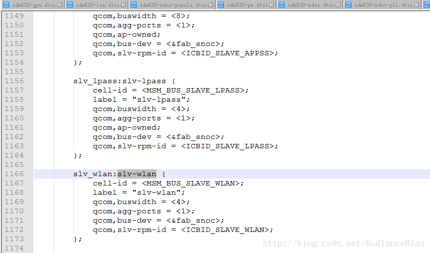Click label = "slv-lpass"; on line 1158
Screen dimensions: 430x253
[141, 100]
